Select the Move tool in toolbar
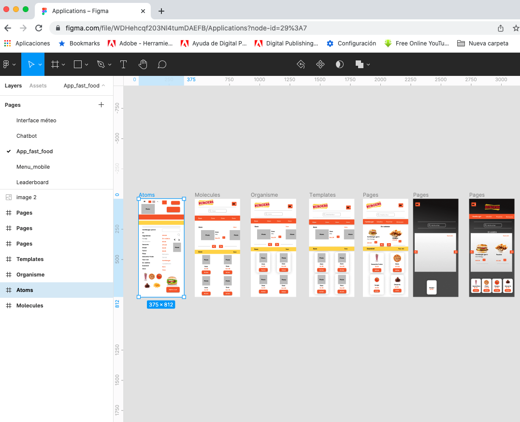 tap(31, 64)
